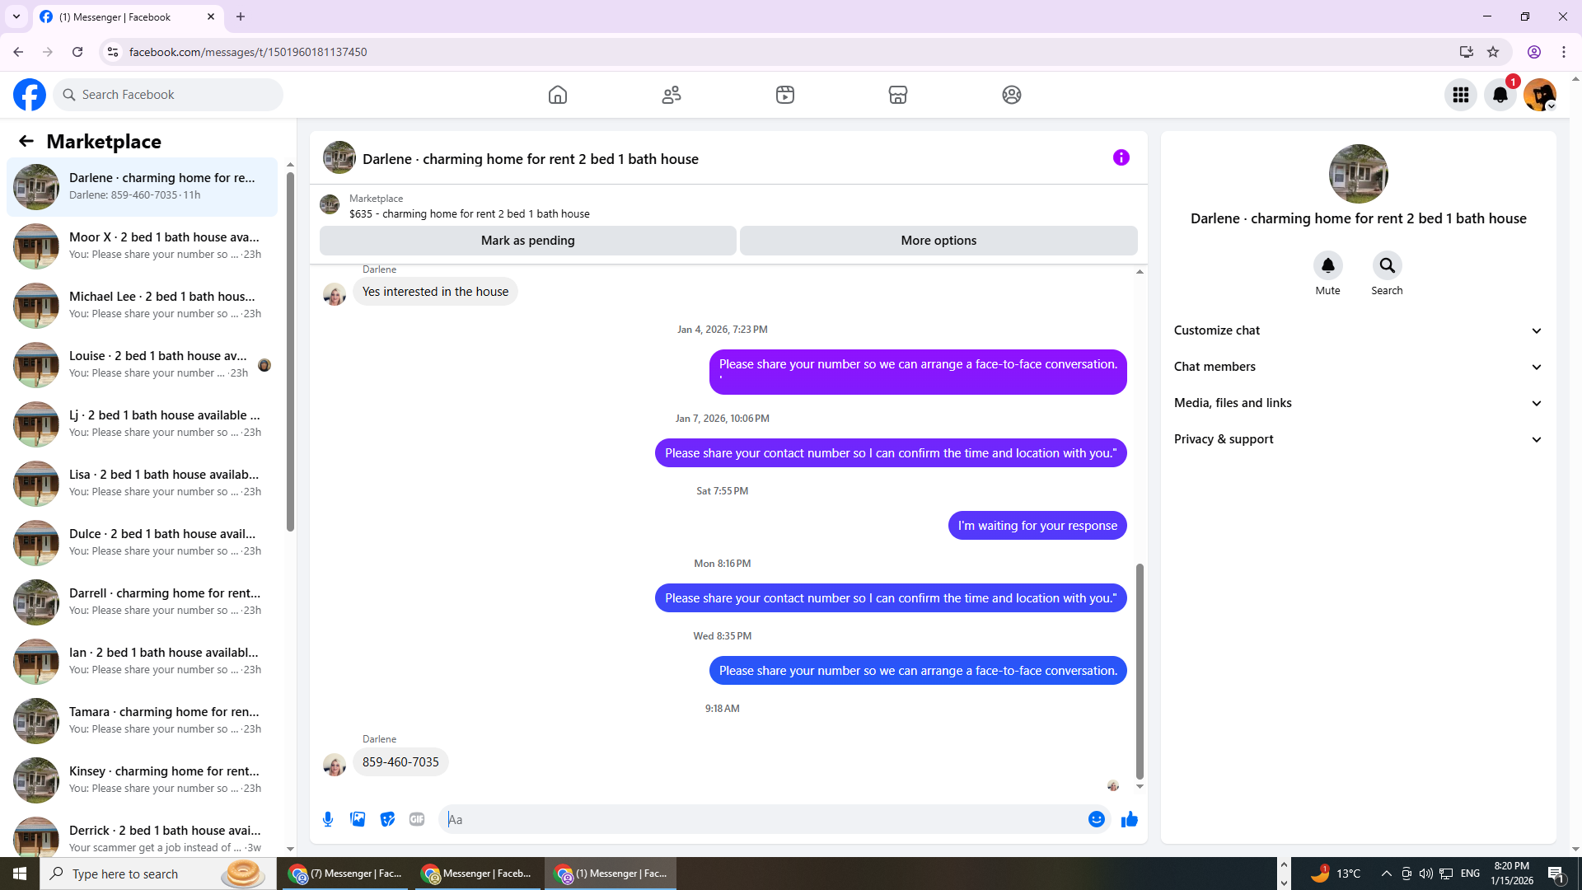The width and height of the screenshot is (1582, 890).
Task: Open Facebook notifications bell
Action: click(1500, 95)
